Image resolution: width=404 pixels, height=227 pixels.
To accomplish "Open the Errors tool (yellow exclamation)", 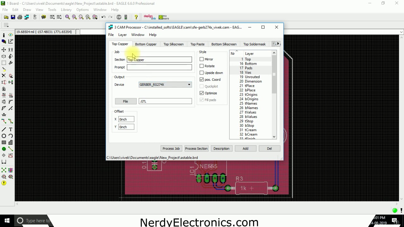I will 4,183.
